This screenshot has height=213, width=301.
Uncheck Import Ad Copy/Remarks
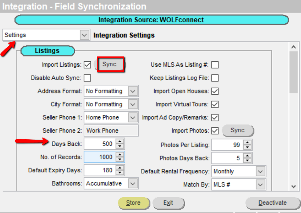[x=216, y=117]
